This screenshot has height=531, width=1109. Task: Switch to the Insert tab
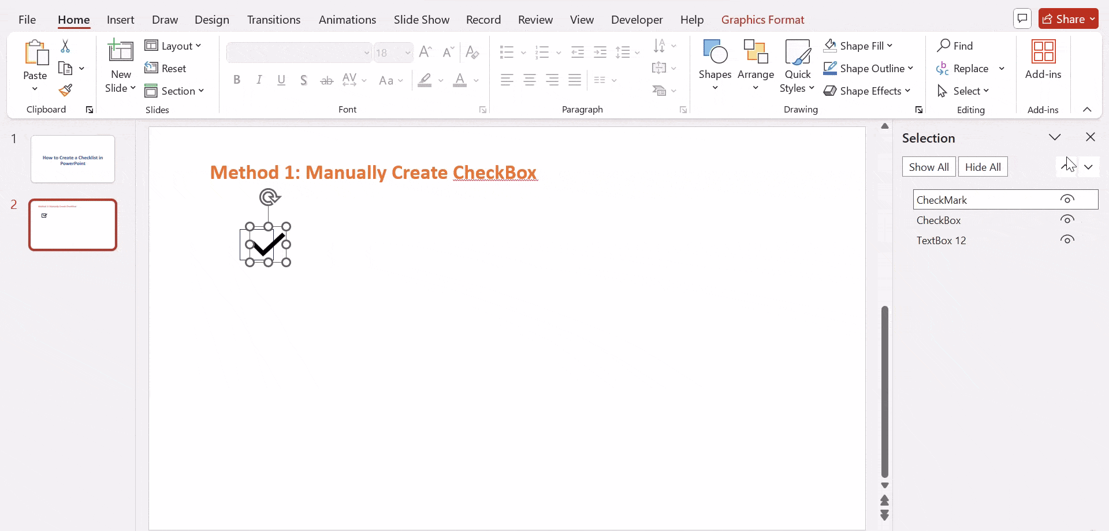[x=120, y=19]
